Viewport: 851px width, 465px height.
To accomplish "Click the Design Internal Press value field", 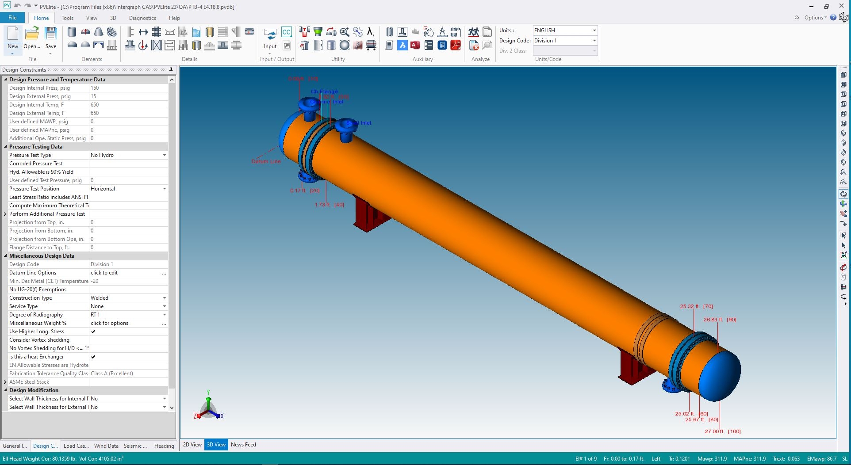I will click(x=128, y=88).
